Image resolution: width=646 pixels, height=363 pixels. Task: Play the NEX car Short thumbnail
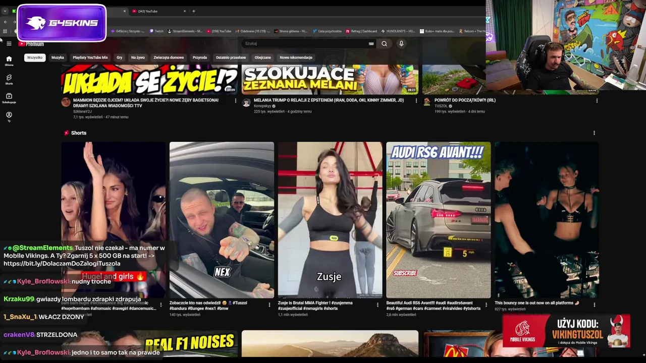222,220
